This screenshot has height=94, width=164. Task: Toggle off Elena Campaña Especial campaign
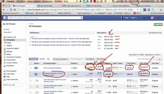pyautogui.click(x=36, y=68)
